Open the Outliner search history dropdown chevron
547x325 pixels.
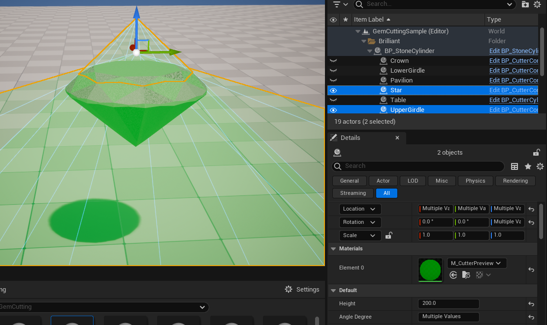509,4
